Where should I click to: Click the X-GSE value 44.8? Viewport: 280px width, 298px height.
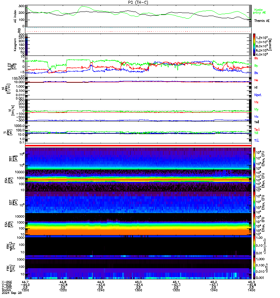coord(63,282)
